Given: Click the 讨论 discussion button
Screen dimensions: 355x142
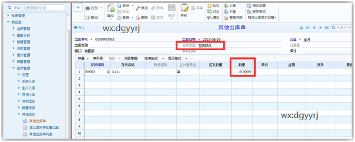Looking at the screenshot, I should pyautogui.click(x=214, y=12).
